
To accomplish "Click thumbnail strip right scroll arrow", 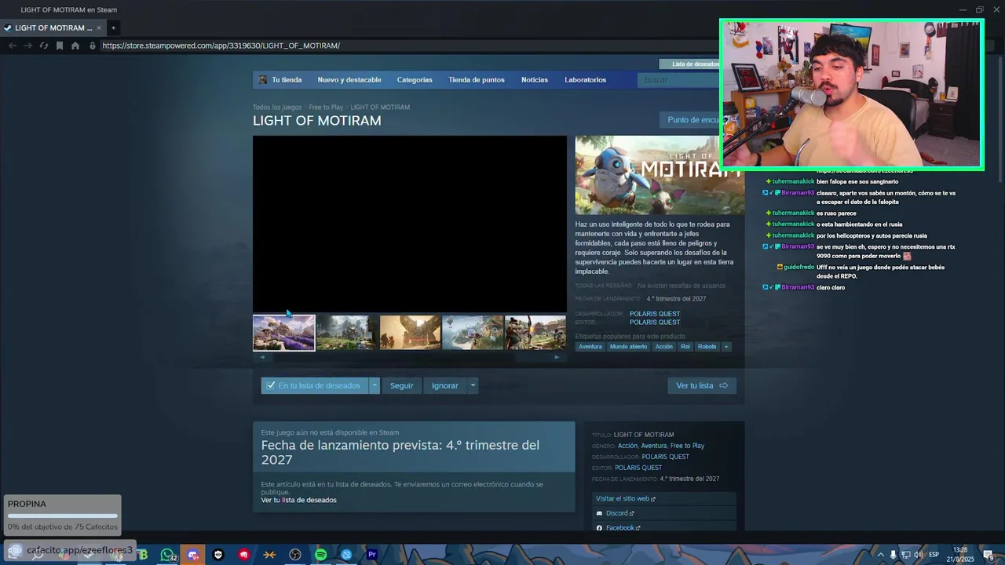I will (557, 357).
